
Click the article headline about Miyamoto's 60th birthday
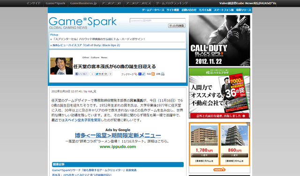coord(114,66)
